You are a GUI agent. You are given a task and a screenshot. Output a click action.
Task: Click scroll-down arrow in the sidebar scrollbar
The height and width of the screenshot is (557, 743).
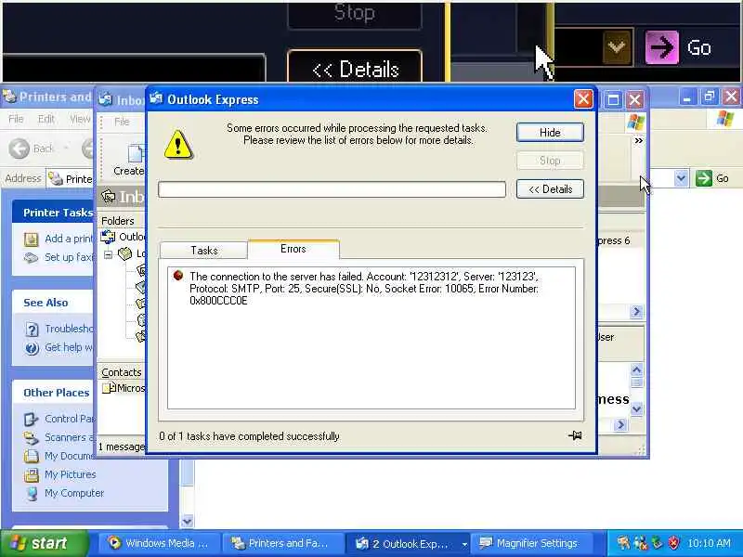pos(187,522)
